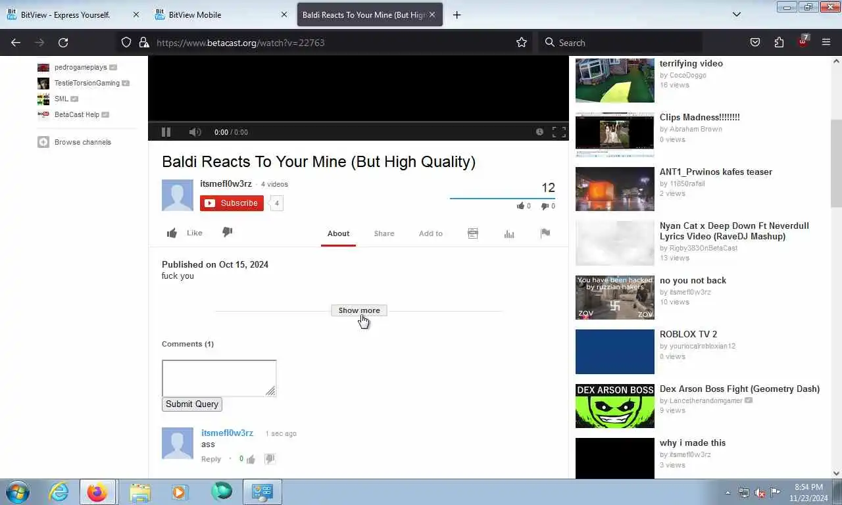The height and width of the screenshot is (505, 842).
Task: Click the thumbs down dislike icon under the channel info
Action: click(227, 232)
